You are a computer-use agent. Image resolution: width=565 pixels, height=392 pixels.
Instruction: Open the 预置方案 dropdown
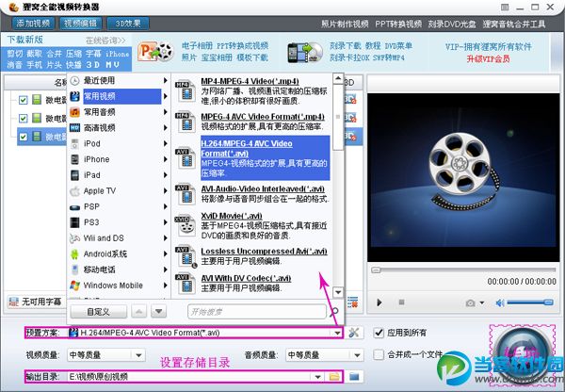(x=338, y=333)
